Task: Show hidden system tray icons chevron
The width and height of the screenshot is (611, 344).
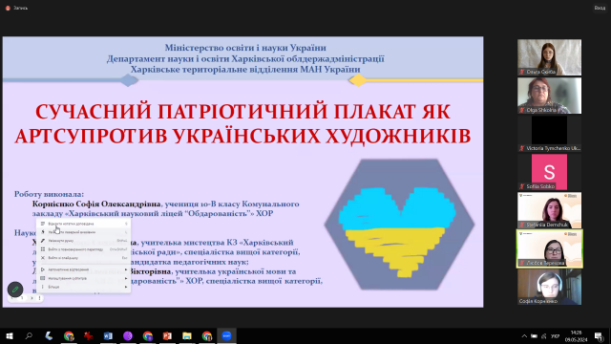Action: click(524, 336)
